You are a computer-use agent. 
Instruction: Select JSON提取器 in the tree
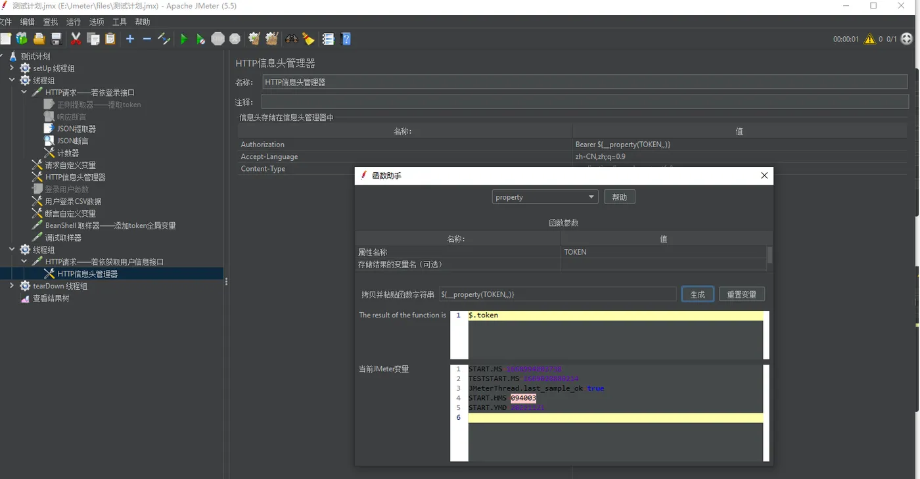tap(76, 129)
